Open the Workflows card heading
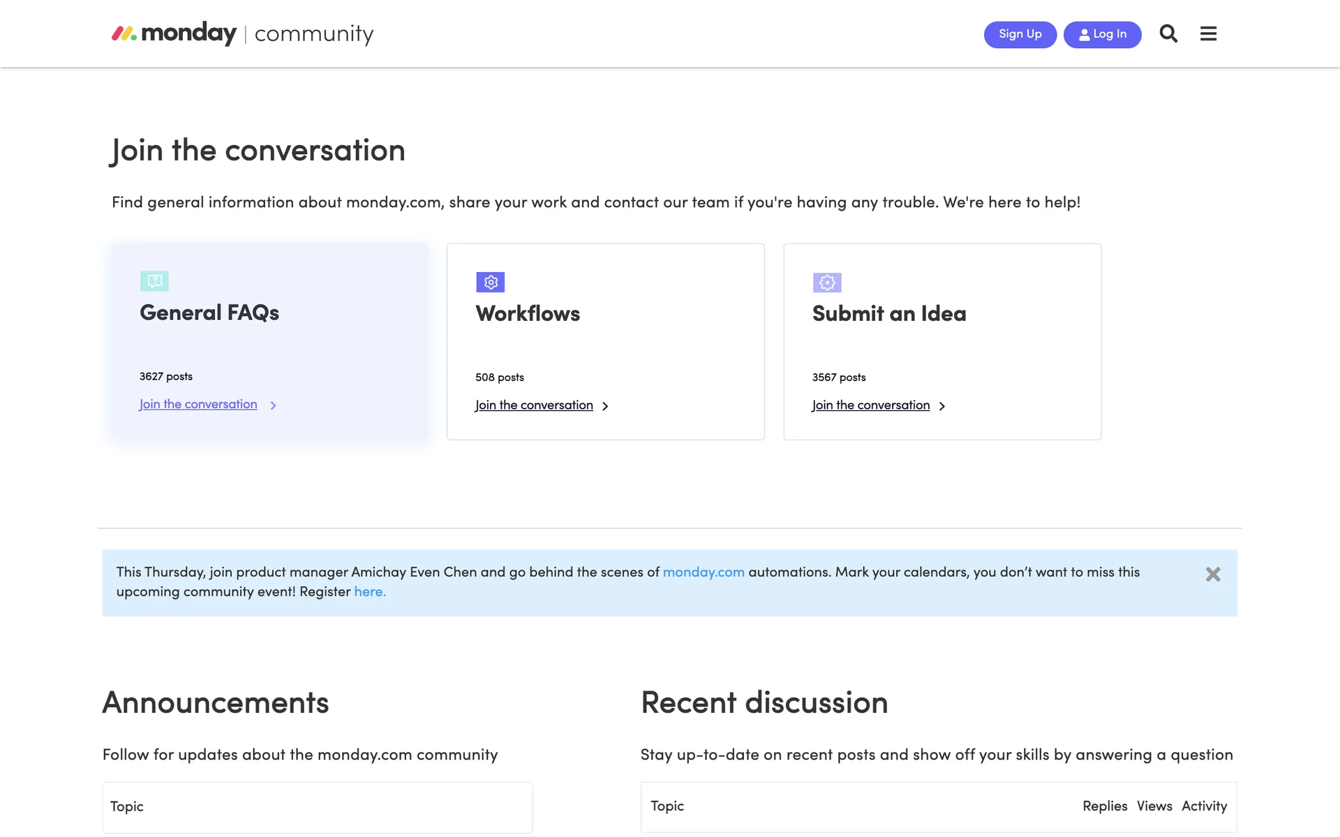 [x=528, y=314]
